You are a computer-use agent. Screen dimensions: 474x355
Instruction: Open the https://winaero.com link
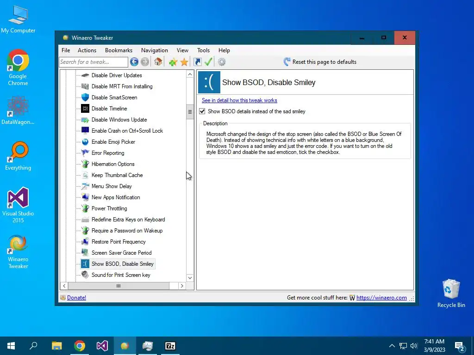381,298
